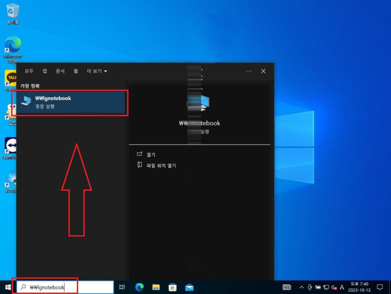Viewport: 391px width, 294px height.
Task: Open the KakaoTalk desktop shortcut
Action: click(x=11, y=81)
